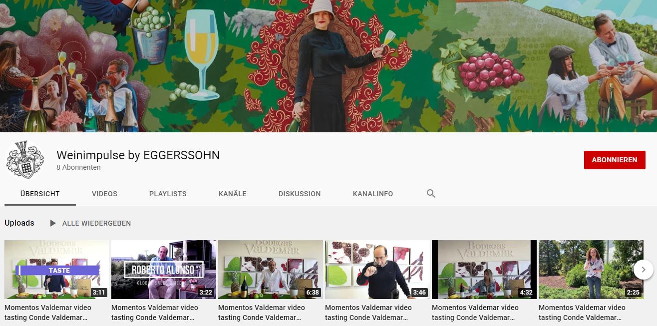This screenshot has height=326, width=657.
Task: Click the Weinimpulse channel avatar crest
Action: 25,160
